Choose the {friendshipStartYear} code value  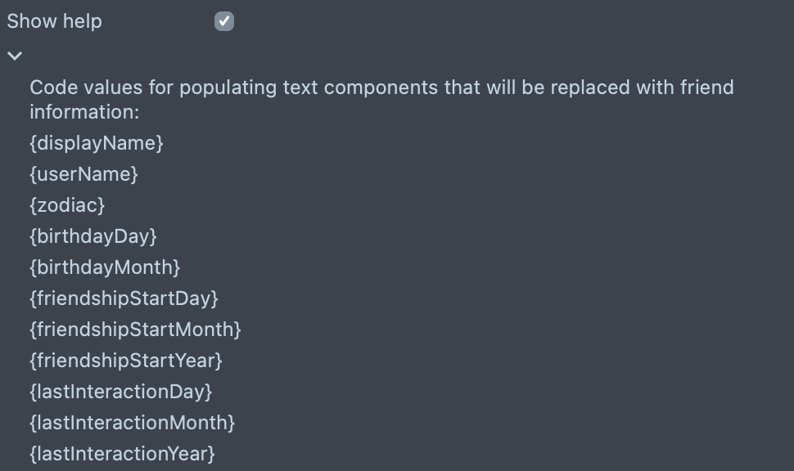(x=126, y=361)
